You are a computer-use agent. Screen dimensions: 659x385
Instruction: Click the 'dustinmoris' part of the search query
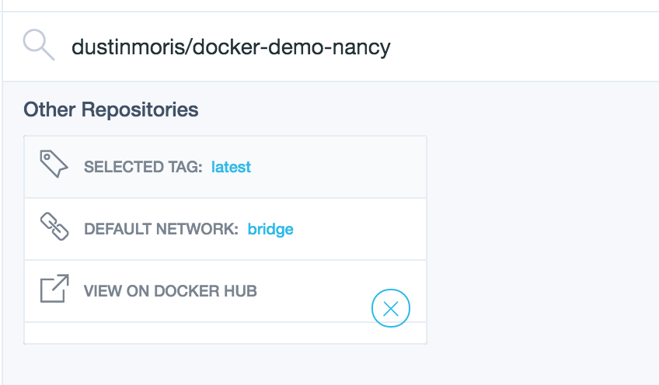[127, 47]
